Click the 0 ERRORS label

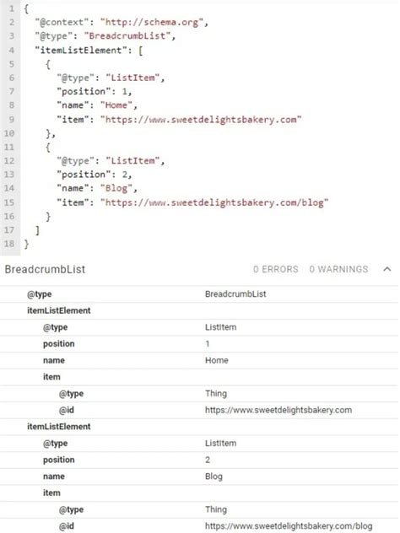tap(275, 269)
